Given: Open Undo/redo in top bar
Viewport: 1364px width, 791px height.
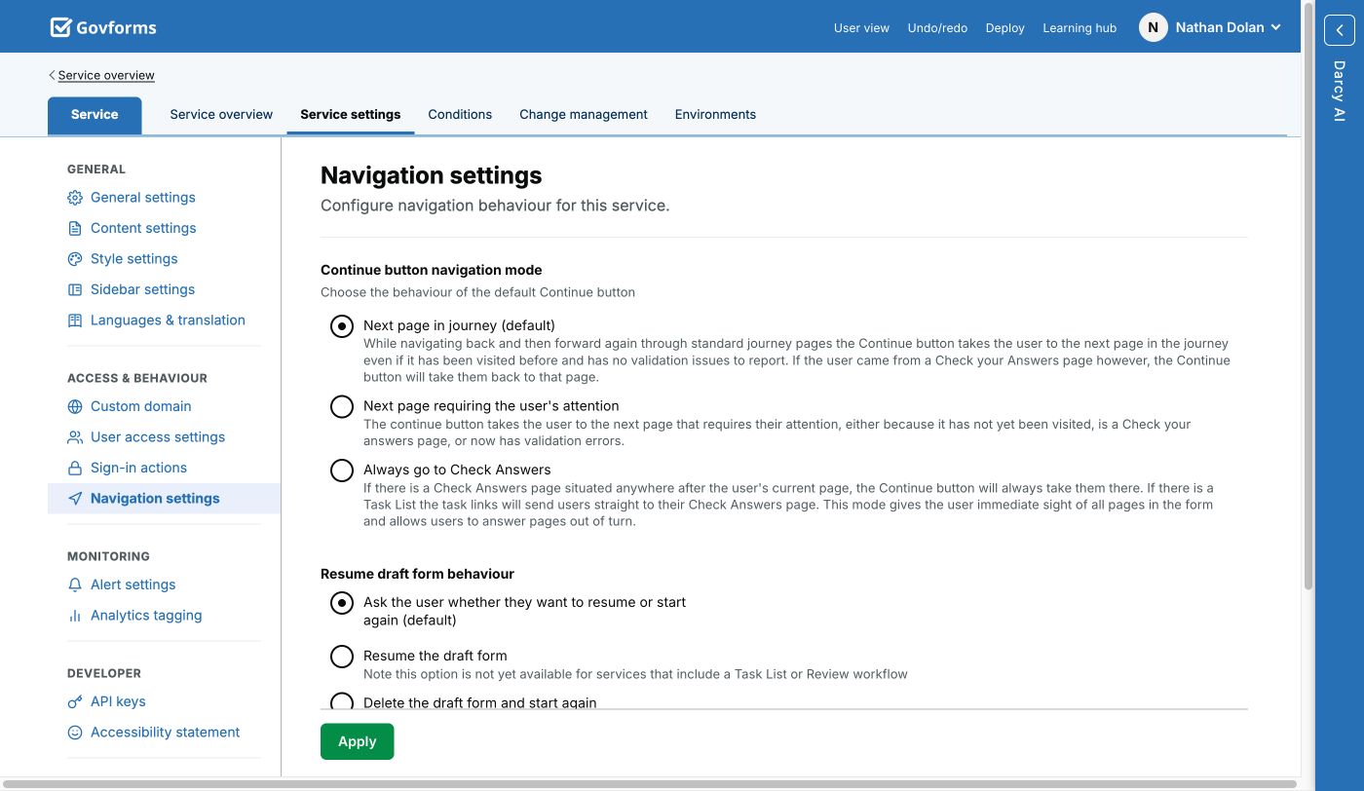Looking at the screenshot, I should coord(937,28).
